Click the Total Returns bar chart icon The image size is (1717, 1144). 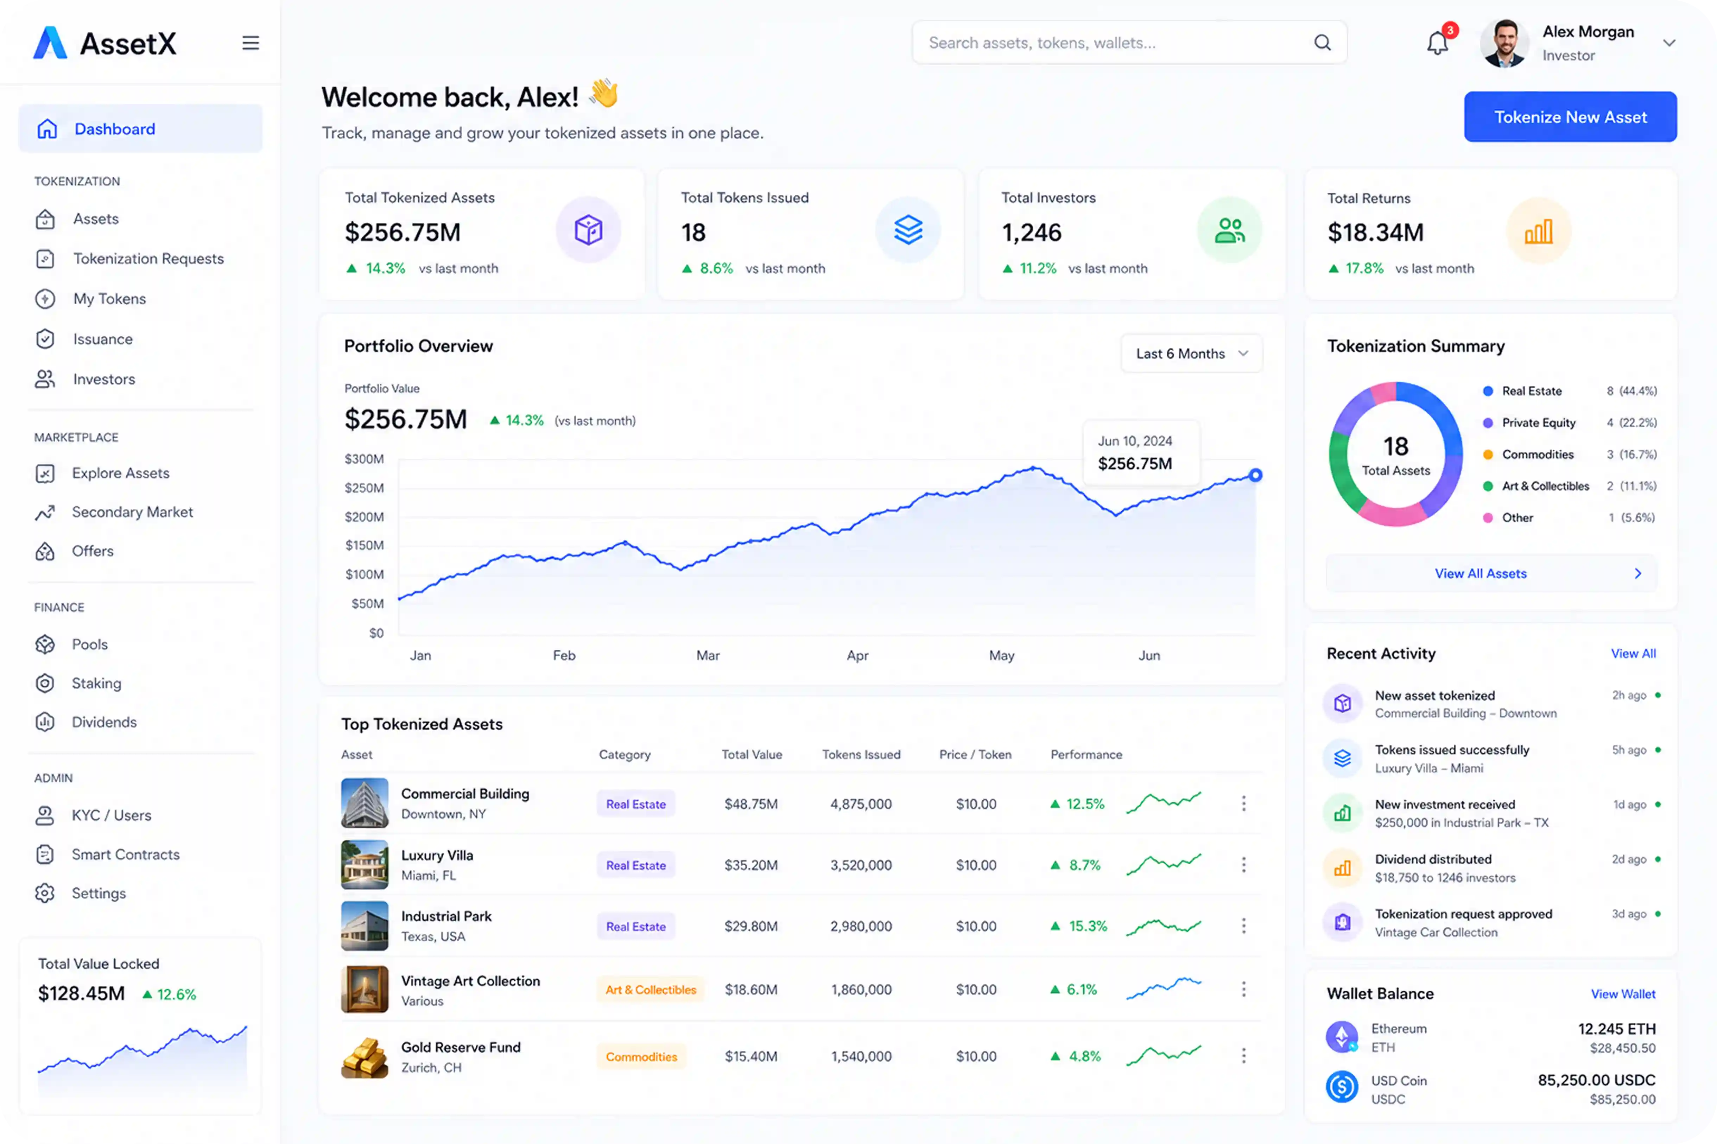point(1539,231)
